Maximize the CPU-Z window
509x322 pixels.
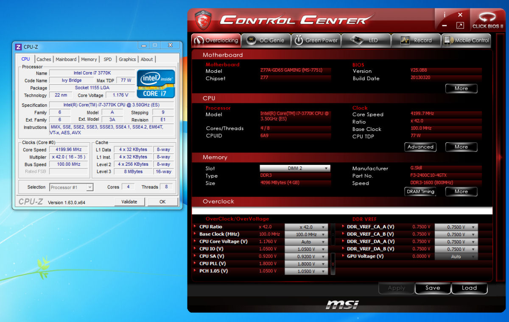(154, 45)
